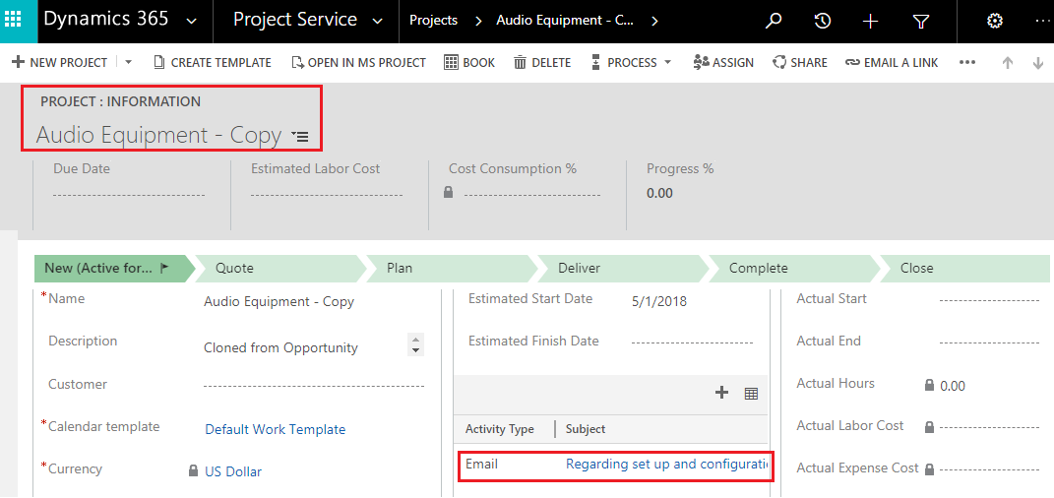Click the empty Estimated Finish Date field
This screenshot has width=1054, height=498.
tap(693, 343)
